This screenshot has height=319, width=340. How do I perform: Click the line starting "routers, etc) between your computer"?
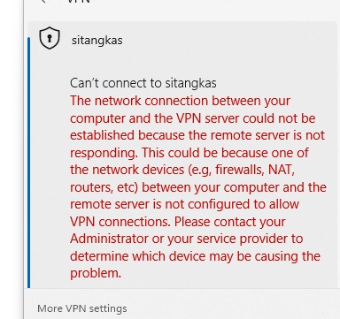tap(198, 187)
